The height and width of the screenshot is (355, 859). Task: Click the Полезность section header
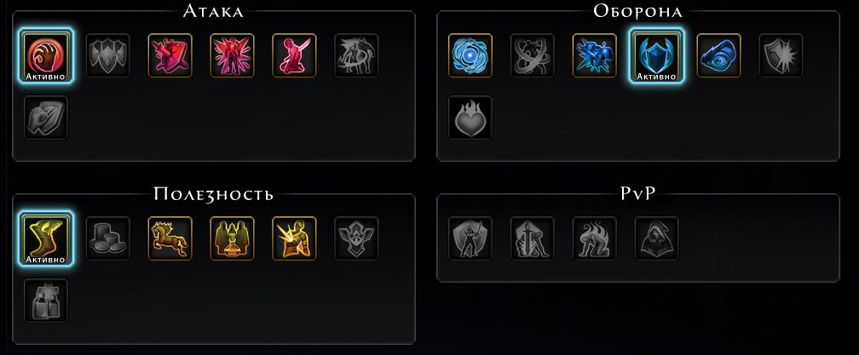point(213,194)
